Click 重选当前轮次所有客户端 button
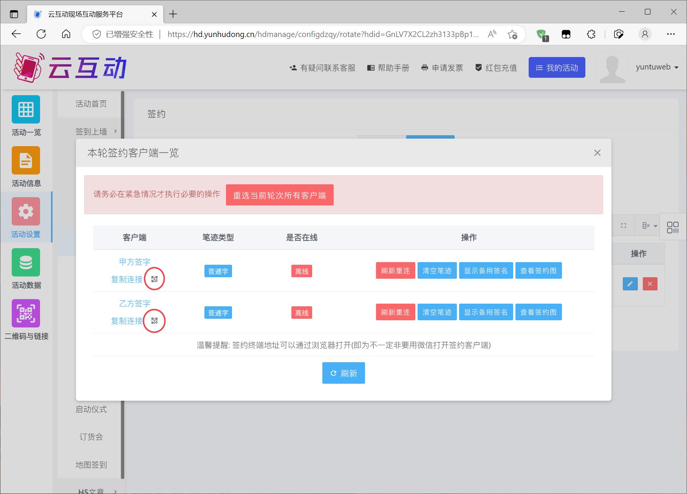Viewport: 687px width, 494px height. coord(280,195)
